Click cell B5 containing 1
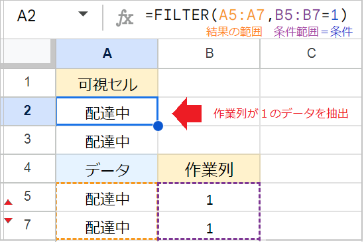The image size is (364, 242). (x=209, y=197)
